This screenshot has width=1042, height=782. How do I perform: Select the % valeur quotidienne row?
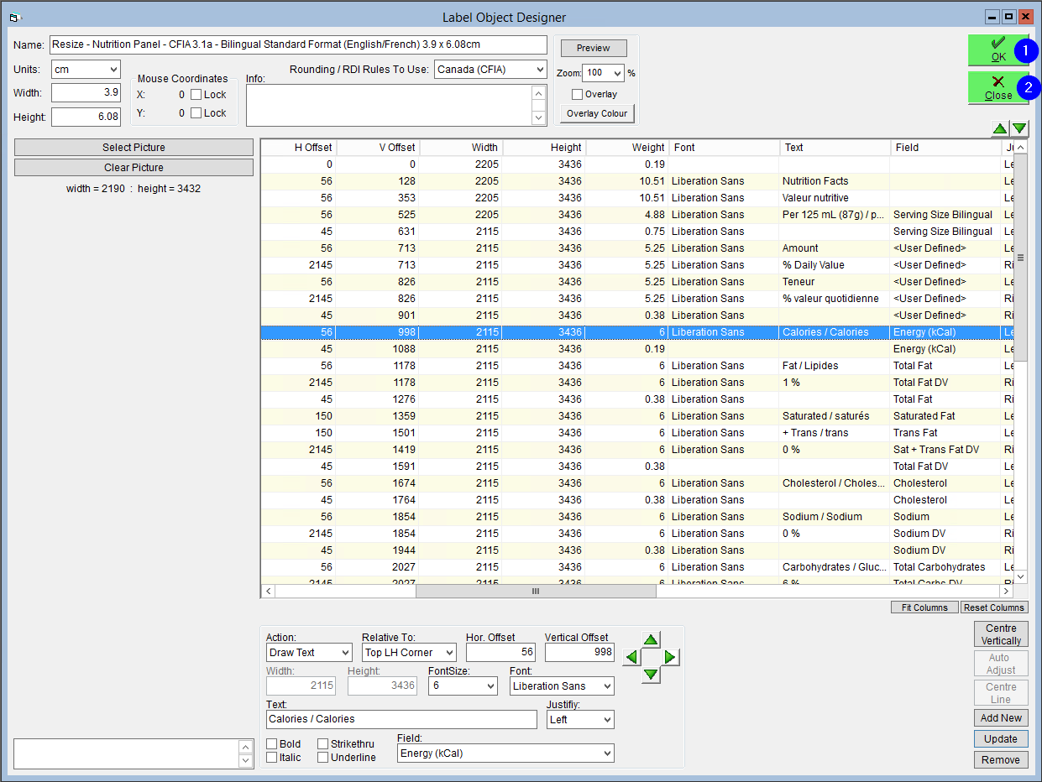pos(637,299)
